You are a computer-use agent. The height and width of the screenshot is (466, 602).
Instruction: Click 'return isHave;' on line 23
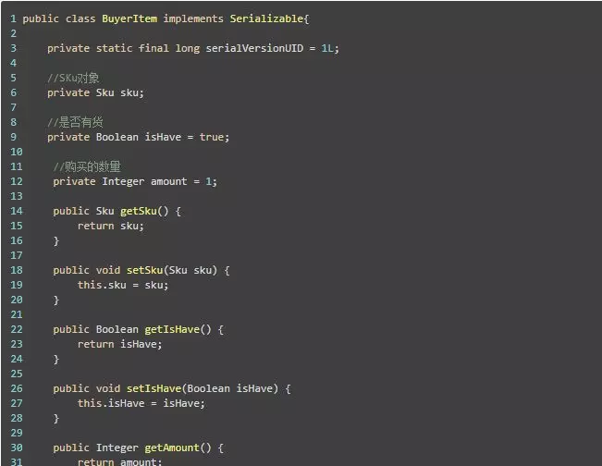[120, 344]
